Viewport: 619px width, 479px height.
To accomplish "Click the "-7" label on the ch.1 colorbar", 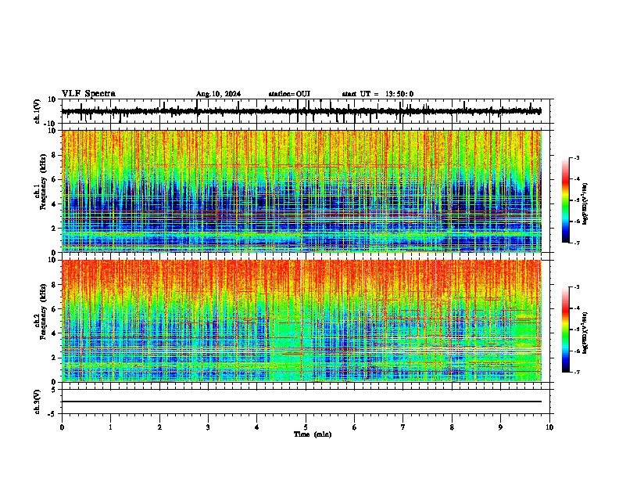I will pyautogui.click(x=576, y=243).
